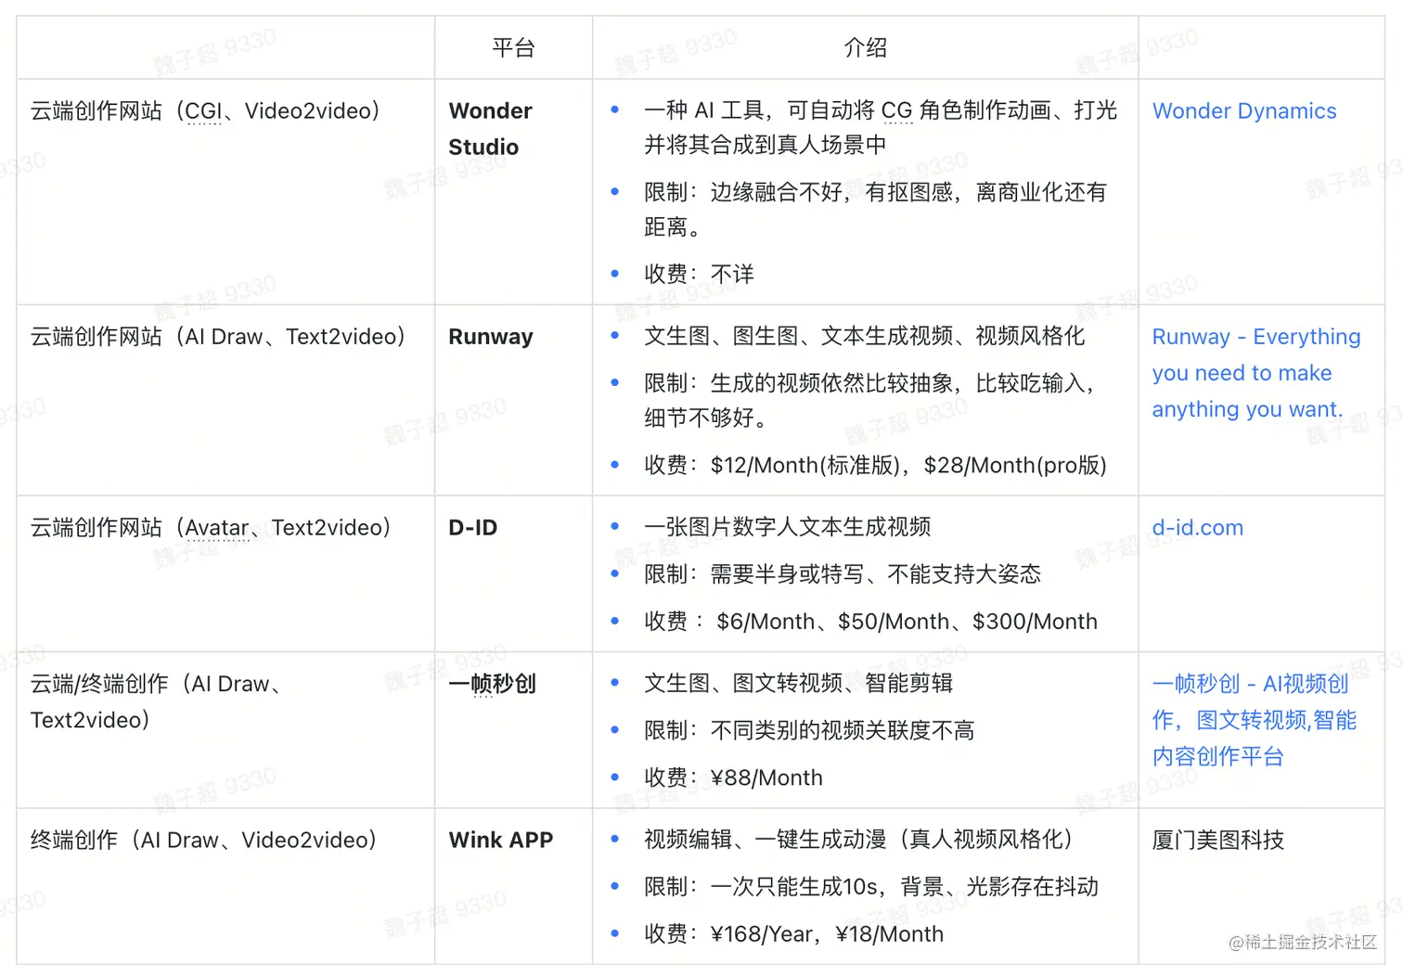Click the line 限制：一次只能生成10s
This screenshot has height=977, width=1403.
click(x=871, y=887)
